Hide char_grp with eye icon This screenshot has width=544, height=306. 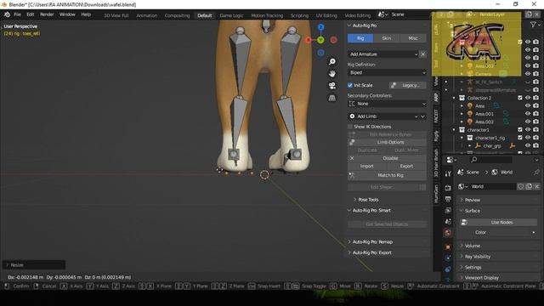pyautogui.click(x=528, y=145)
